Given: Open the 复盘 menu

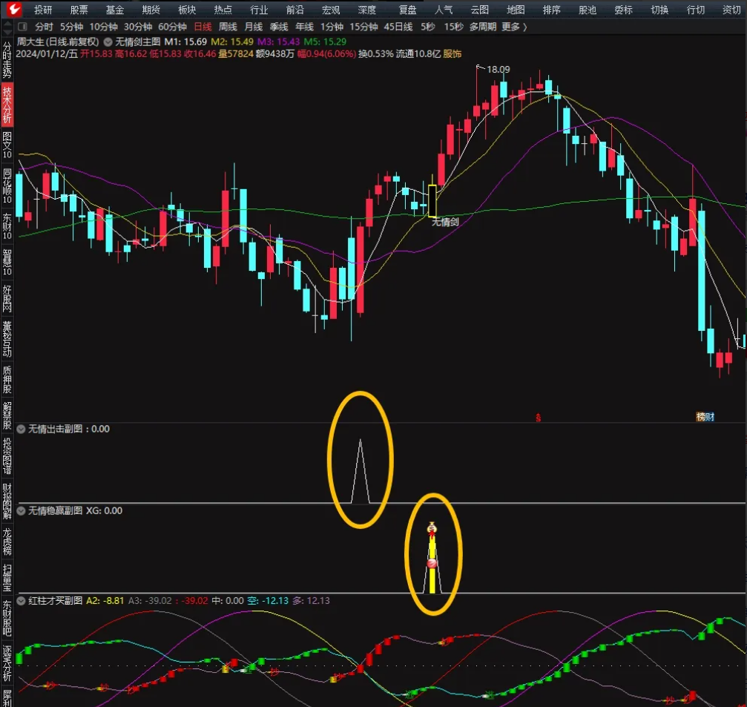Looking at the screenshot, I should (x=407, y=10).
